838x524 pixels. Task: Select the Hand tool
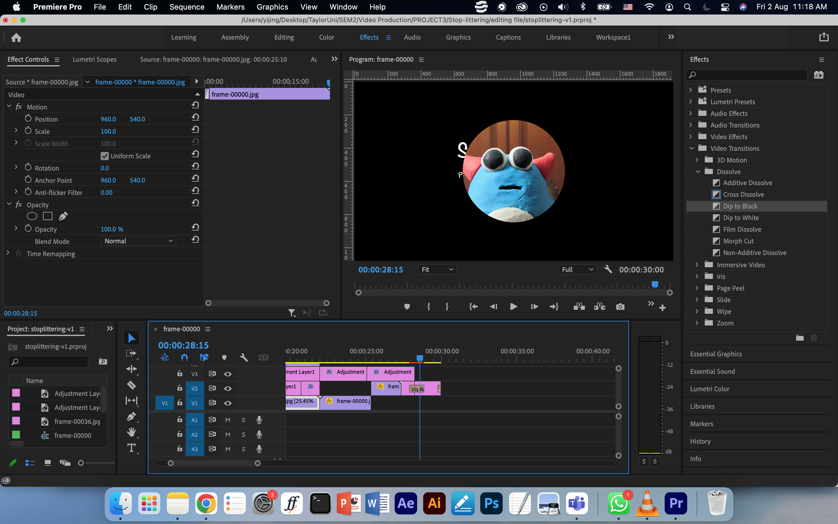[x=131, y=432]
